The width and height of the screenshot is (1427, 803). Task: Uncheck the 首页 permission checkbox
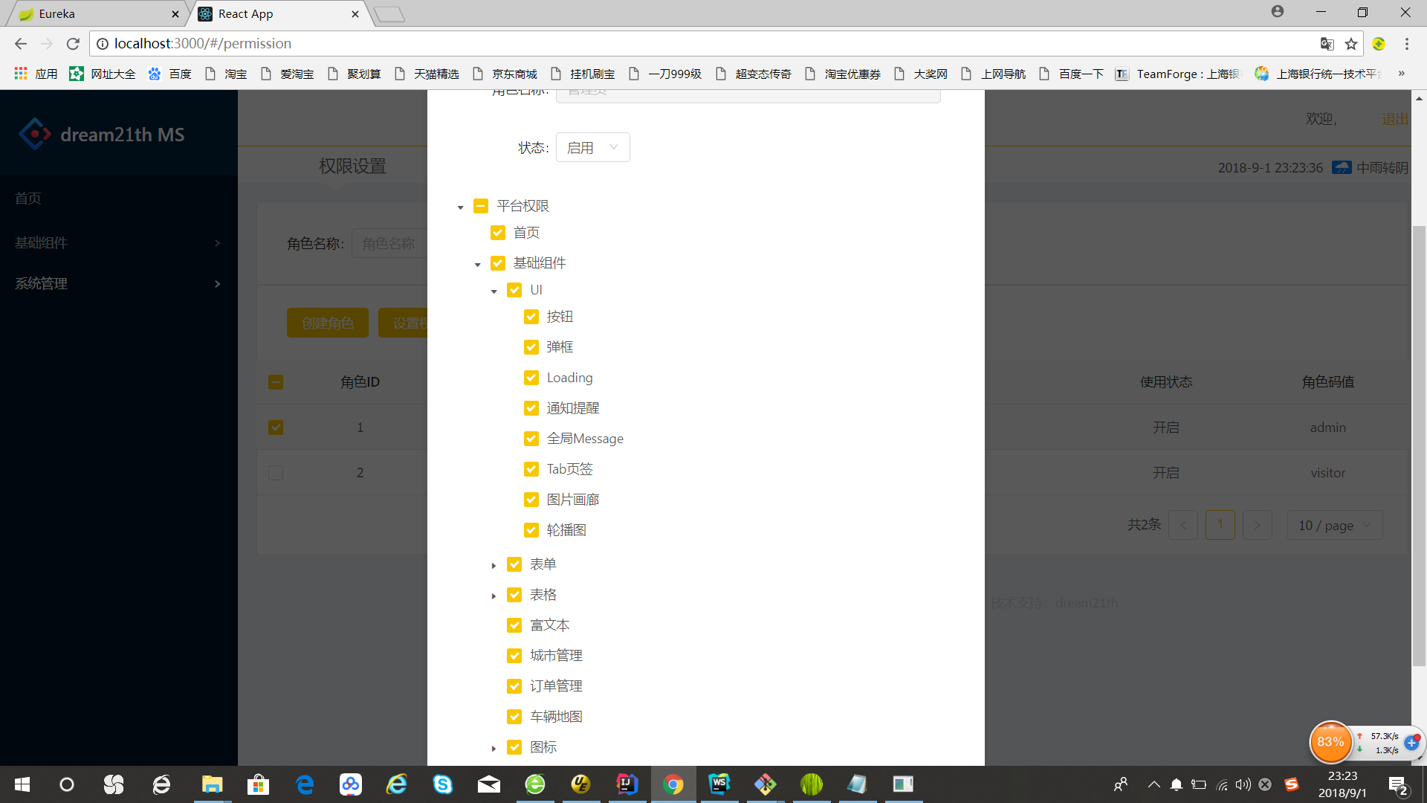(x=498, y=233)
